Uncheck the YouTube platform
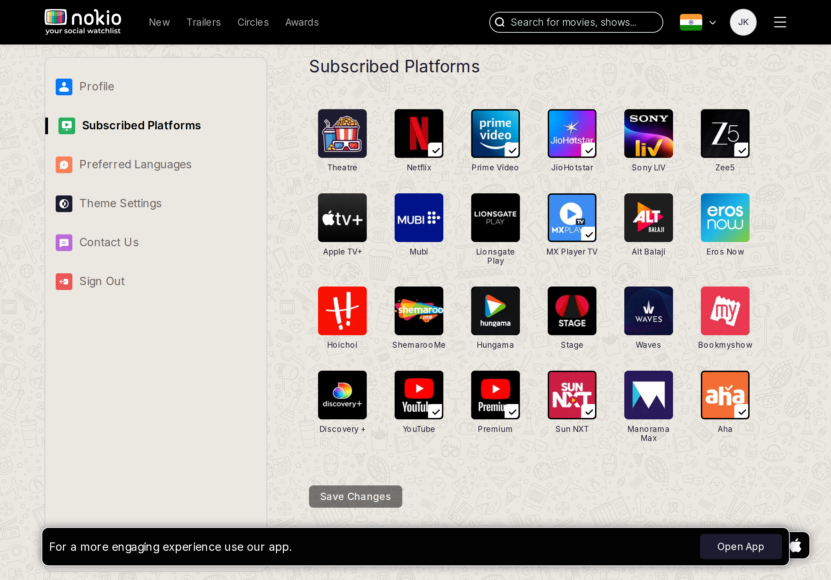 point(419,395)
